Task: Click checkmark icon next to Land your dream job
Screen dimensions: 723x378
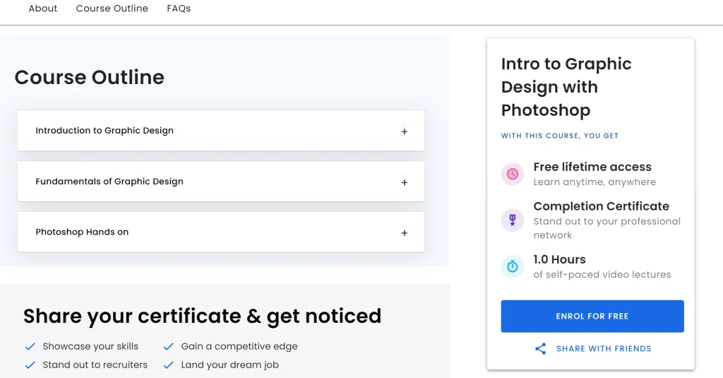Action: pos(169,365)
